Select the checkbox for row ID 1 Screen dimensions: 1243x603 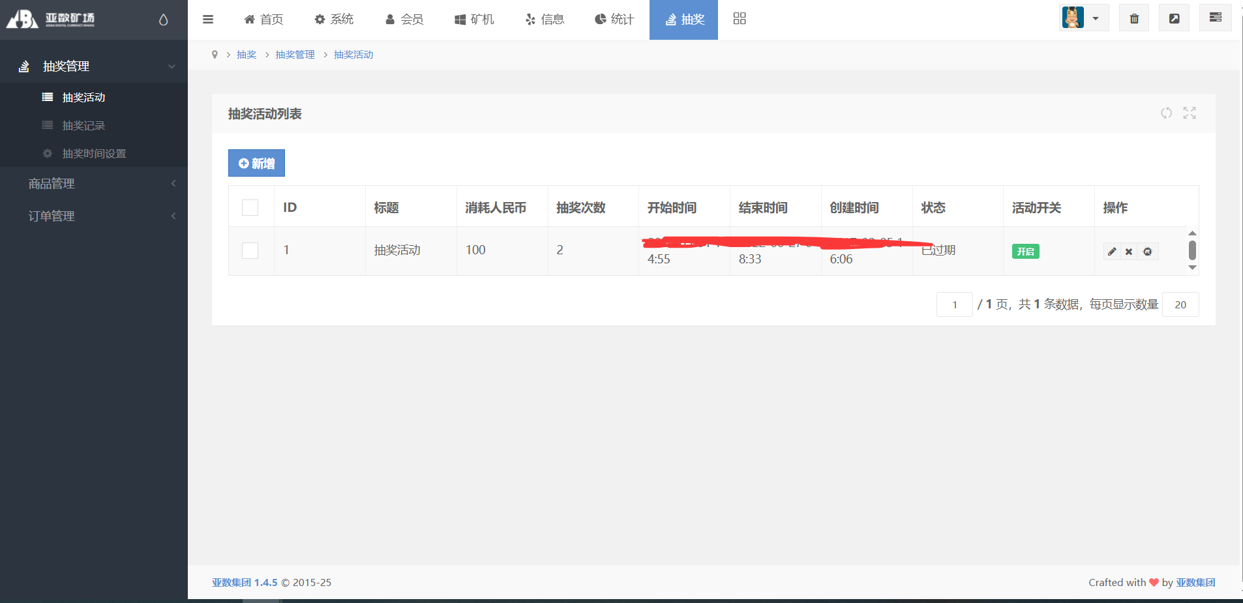click(250, 250)
